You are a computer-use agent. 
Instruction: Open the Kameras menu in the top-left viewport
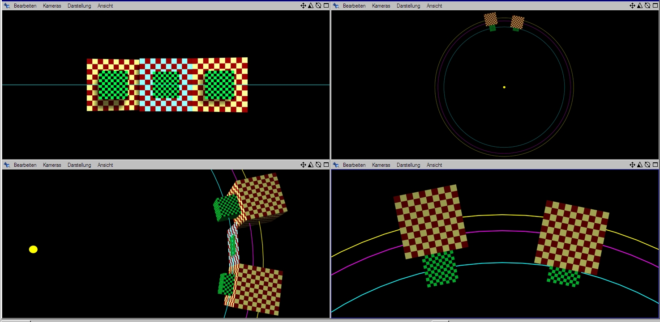point(52,6)
